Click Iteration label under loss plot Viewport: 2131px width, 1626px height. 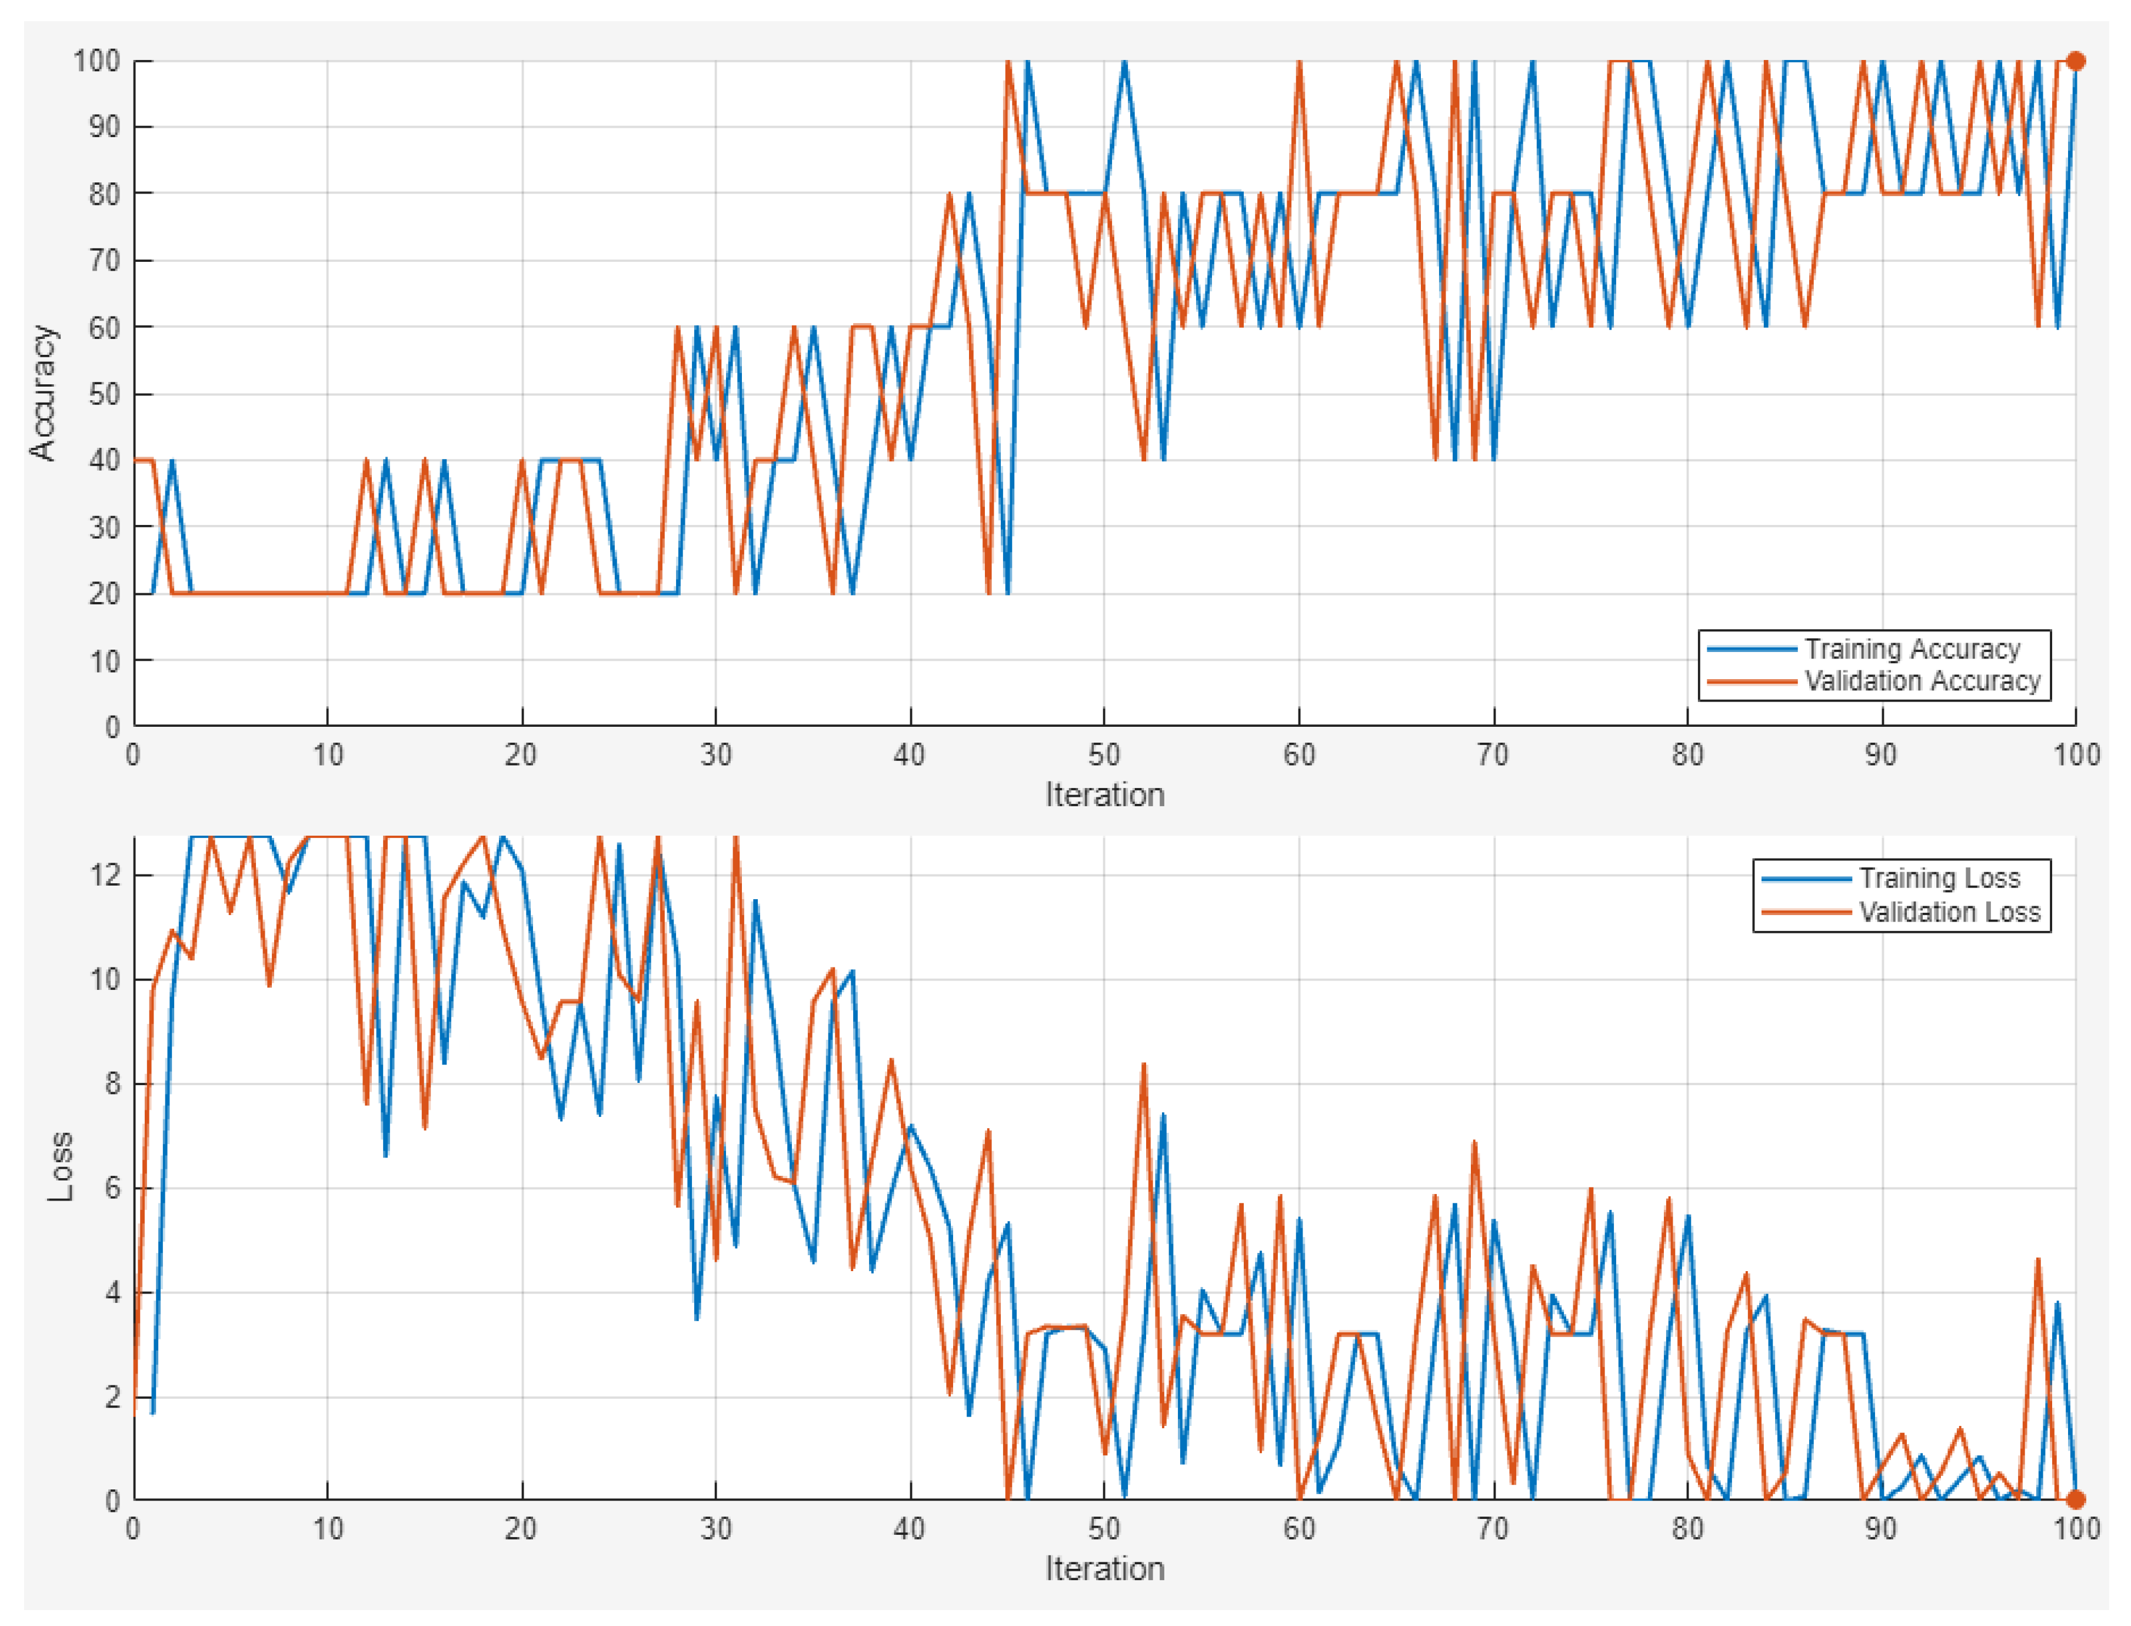coord(1104,1569)
